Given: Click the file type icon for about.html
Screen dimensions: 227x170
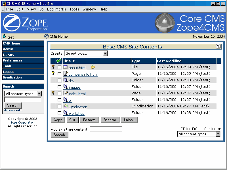Looking at the screenshot, I should (66, 67).
